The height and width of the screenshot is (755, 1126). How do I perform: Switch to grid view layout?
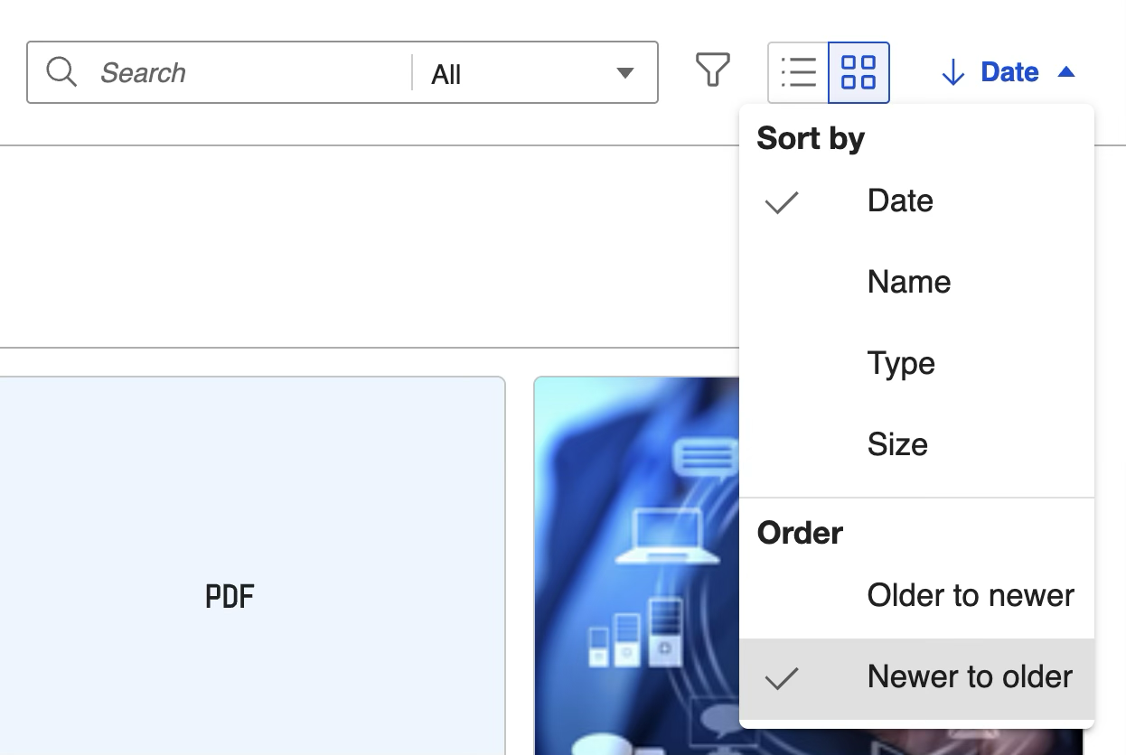[x=859, y=72]
